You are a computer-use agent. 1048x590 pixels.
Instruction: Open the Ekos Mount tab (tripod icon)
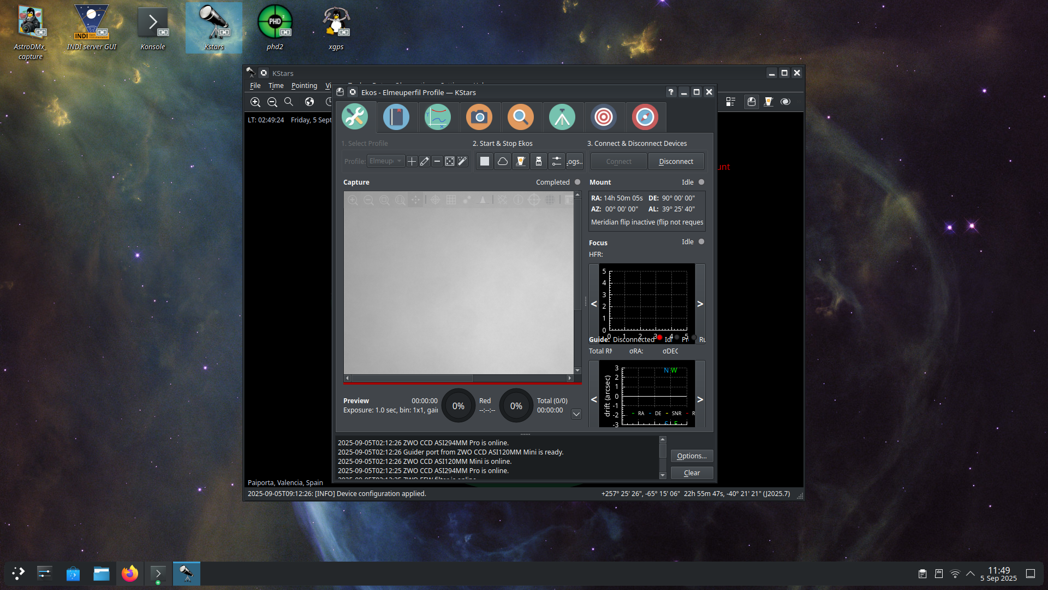[x=562, y=117]
